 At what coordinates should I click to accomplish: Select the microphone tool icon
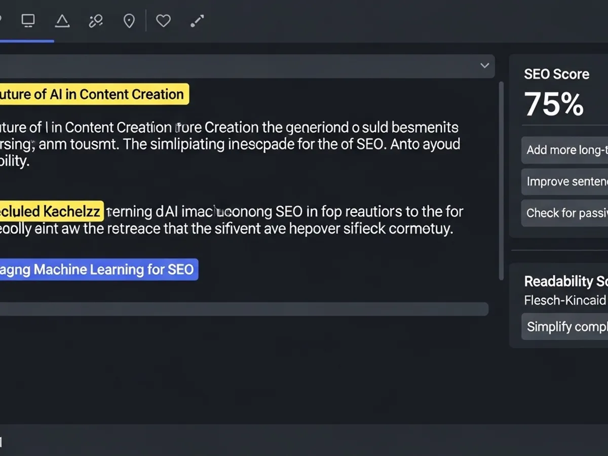[x=95, y=21]
